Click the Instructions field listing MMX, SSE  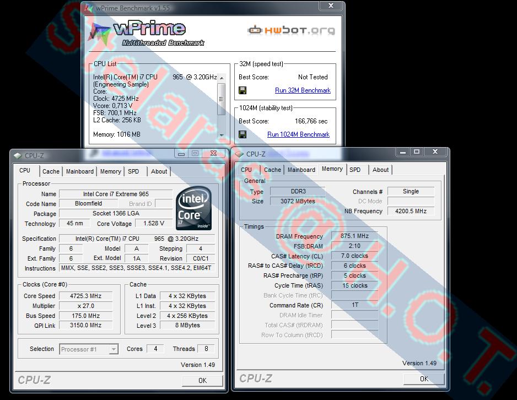[137, 268]
